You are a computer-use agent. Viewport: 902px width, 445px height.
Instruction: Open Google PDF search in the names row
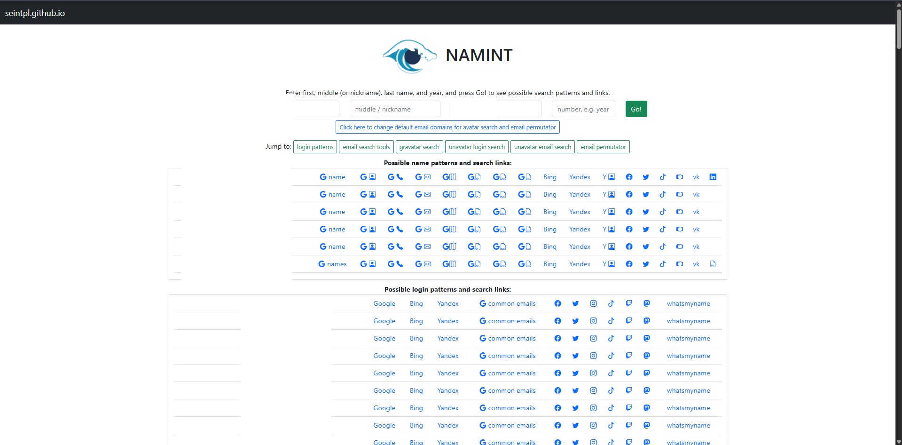pyautogui.click(x=474, y=264)
